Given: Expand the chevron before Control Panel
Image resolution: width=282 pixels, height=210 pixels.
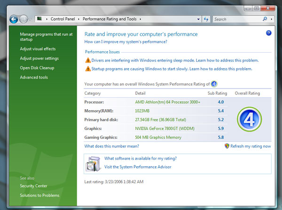Looking at the screenshot, I should click(47, 19).
